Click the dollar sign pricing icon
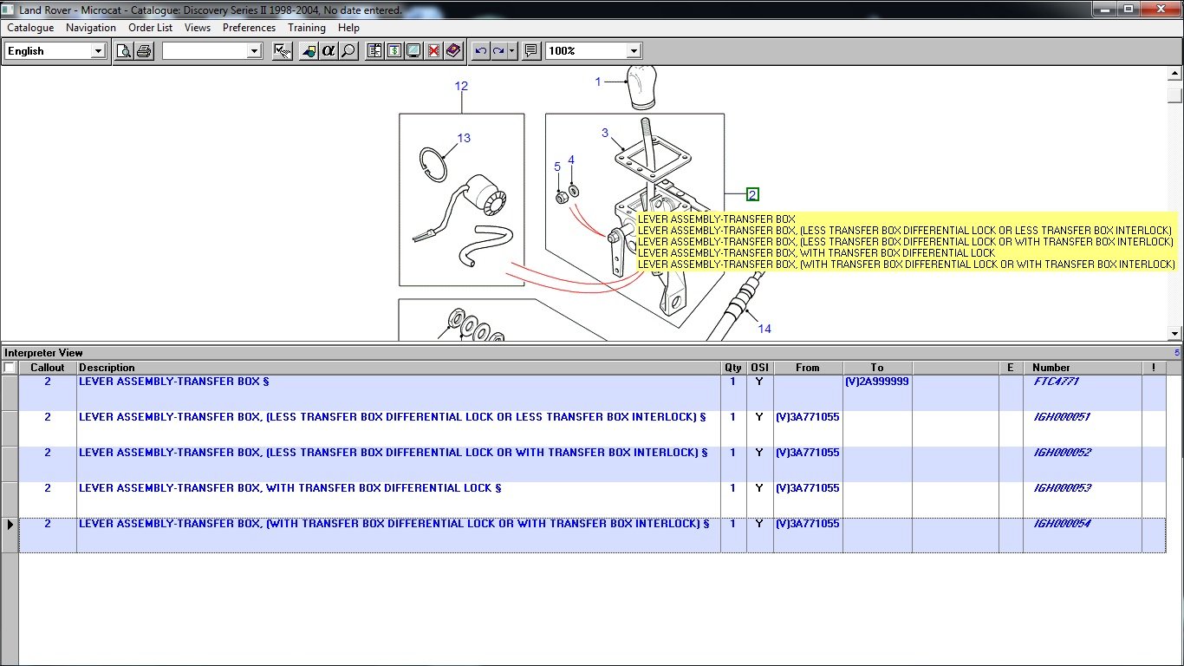1184x666 pixels. click(394, 51)
